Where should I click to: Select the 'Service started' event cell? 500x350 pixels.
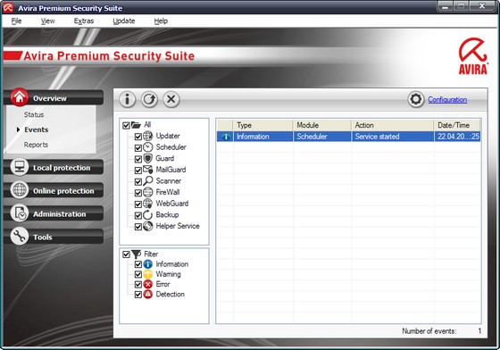pyautogui.click(x=393, y=137)
